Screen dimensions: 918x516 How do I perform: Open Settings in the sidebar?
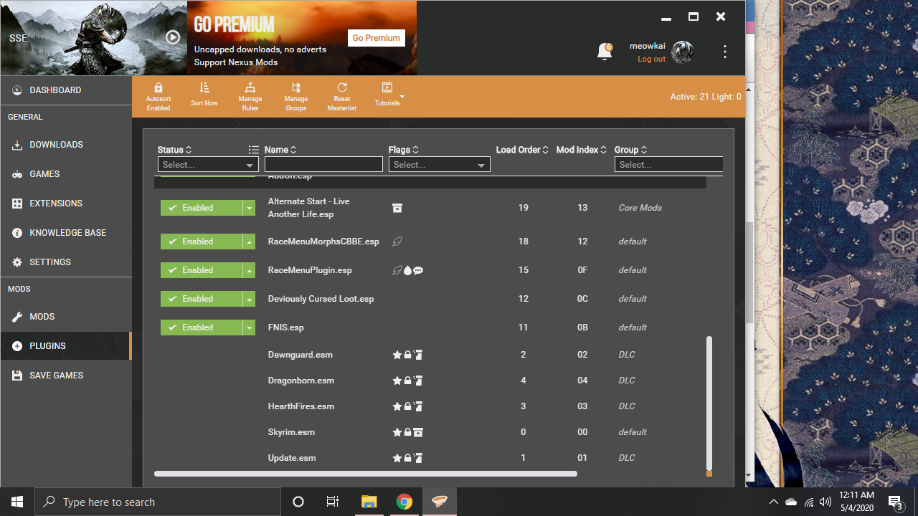pos(66,262)
